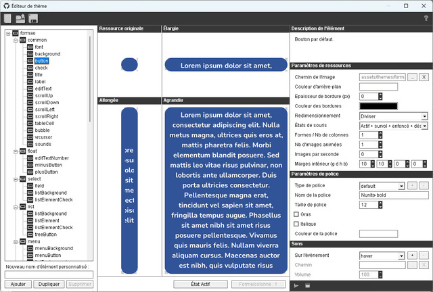The width and height of the screenshot is (433, 292).
Task: Click the black Couleur des bordures swatch
Action: click(x=378, y=106)
